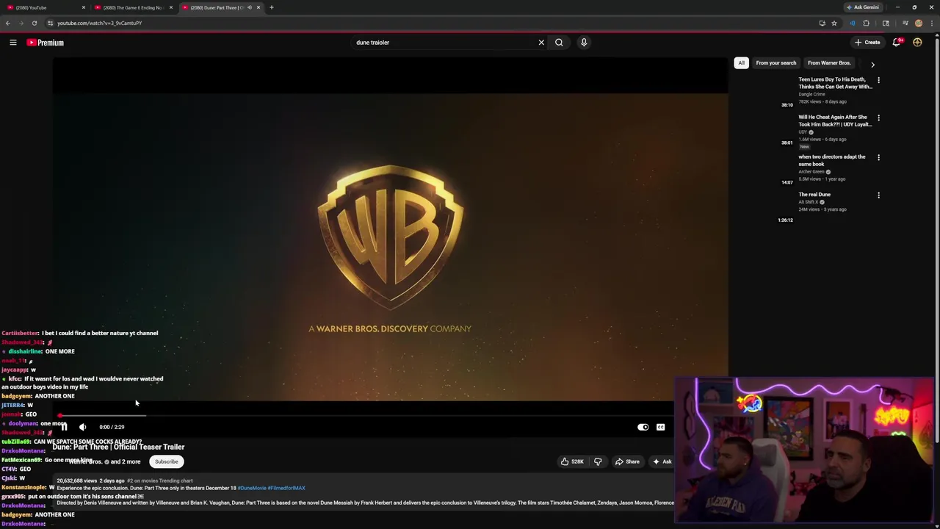Open Warner Bros. and 2 more channels

pyautogui.click(x=106, y=461)
